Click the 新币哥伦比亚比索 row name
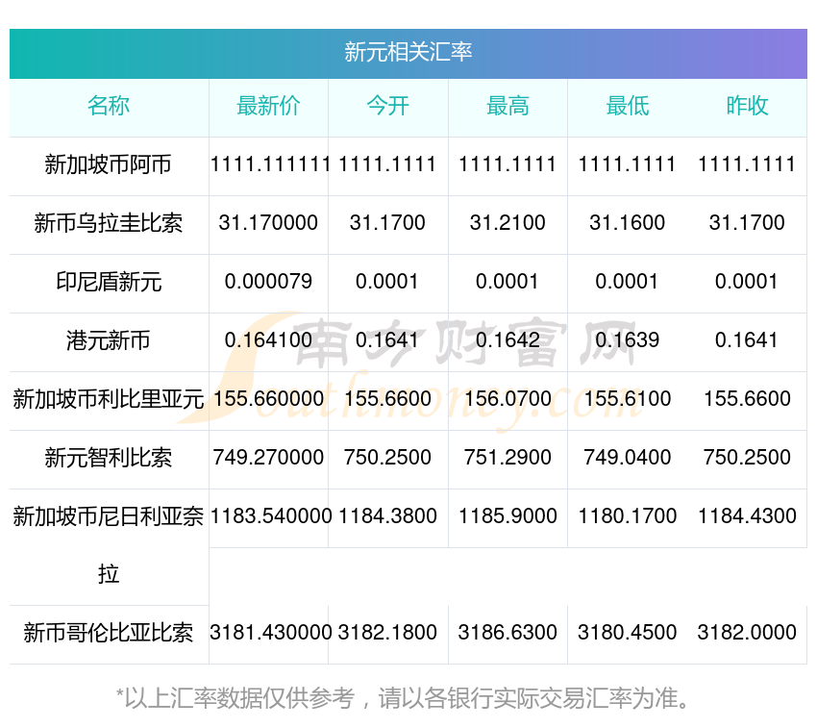This screenshot has width=817, height=728. pyautogui.click(x=109, y=633)
